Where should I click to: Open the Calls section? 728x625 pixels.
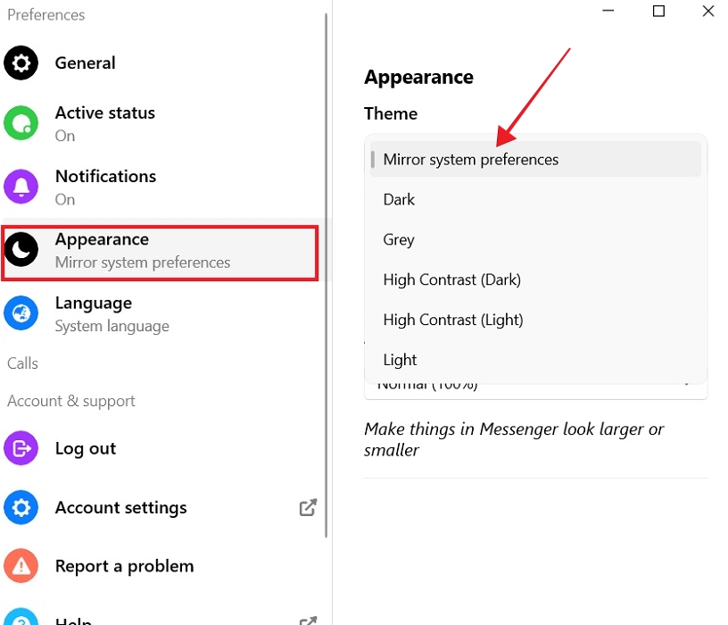tap(22, 362)
